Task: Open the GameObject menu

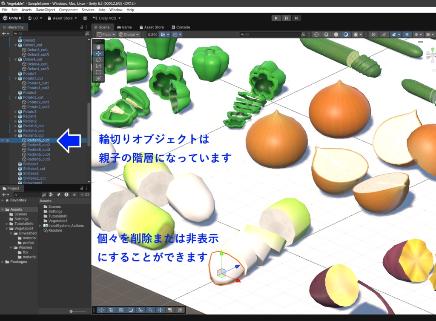Action: (x=46, y=9)
